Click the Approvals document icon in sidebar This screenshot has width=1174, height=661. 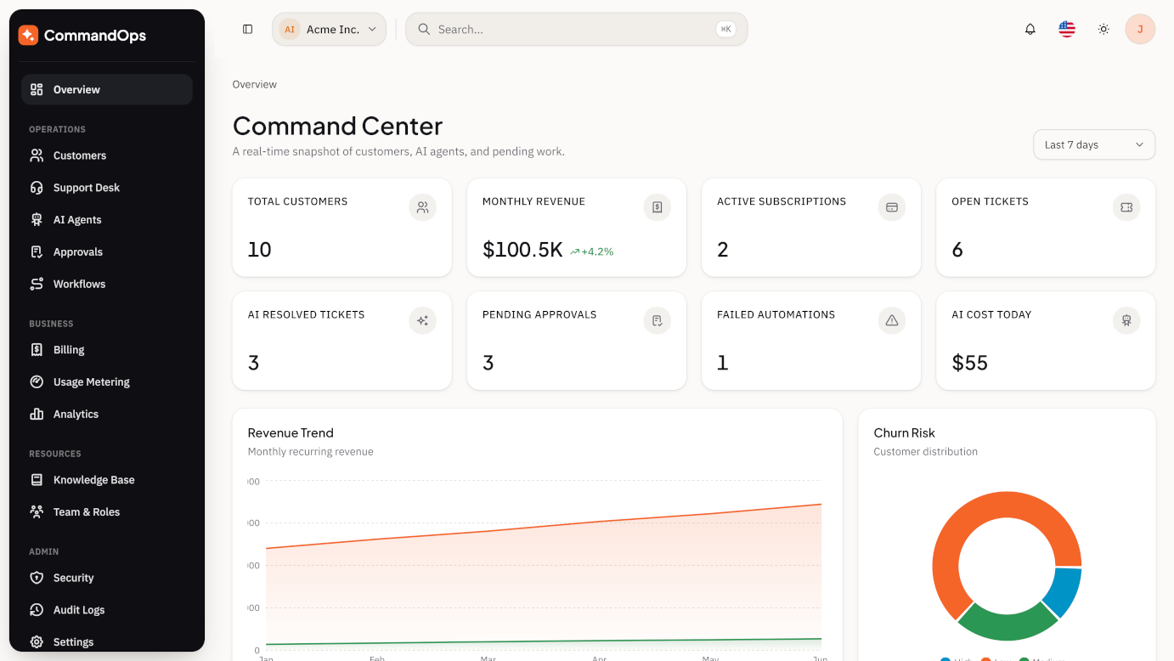(37, 252)
